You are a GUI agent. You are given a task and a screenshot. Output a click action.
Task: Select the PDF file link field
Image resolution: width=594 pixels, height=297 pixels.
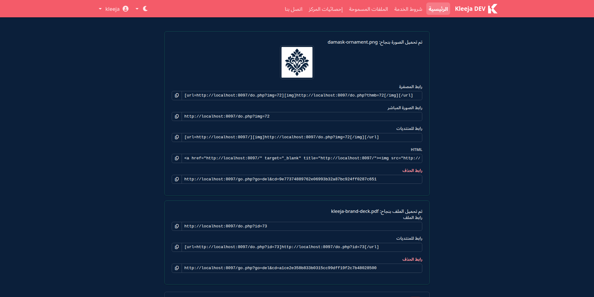coord(302,226)
